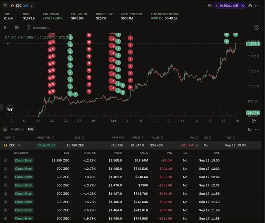The width and height of the screenshot is (265, 223).
Task: Open the time axis settings icon
Action: (x=254, y=121)
